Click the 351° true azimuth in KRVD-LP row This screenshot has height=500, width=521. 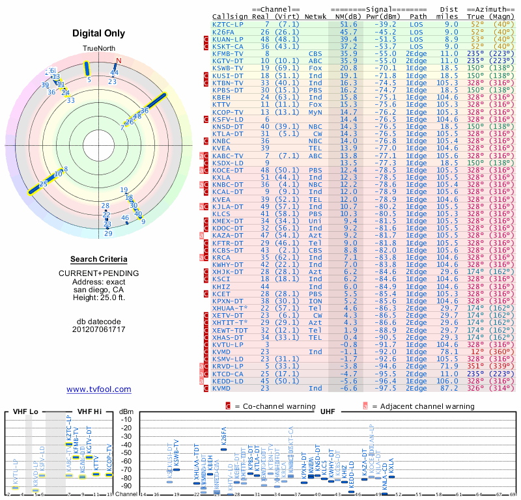point(475,367)
